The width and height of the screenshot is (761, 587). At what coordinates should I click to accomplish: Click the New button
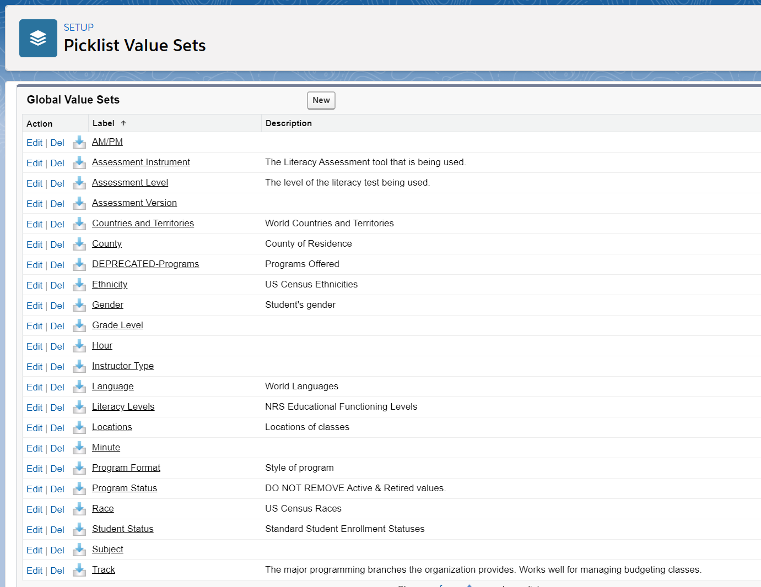[321, 100]
